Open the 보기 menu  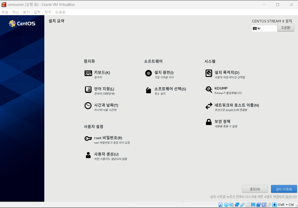(x=26, y=12)
